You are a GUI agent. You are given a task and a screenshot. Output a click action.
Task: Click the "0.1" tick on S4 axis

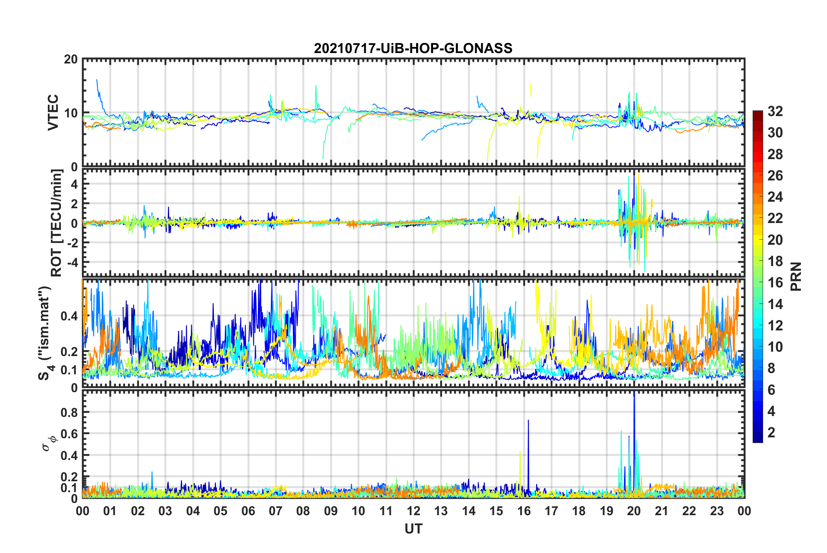[69, 370]
